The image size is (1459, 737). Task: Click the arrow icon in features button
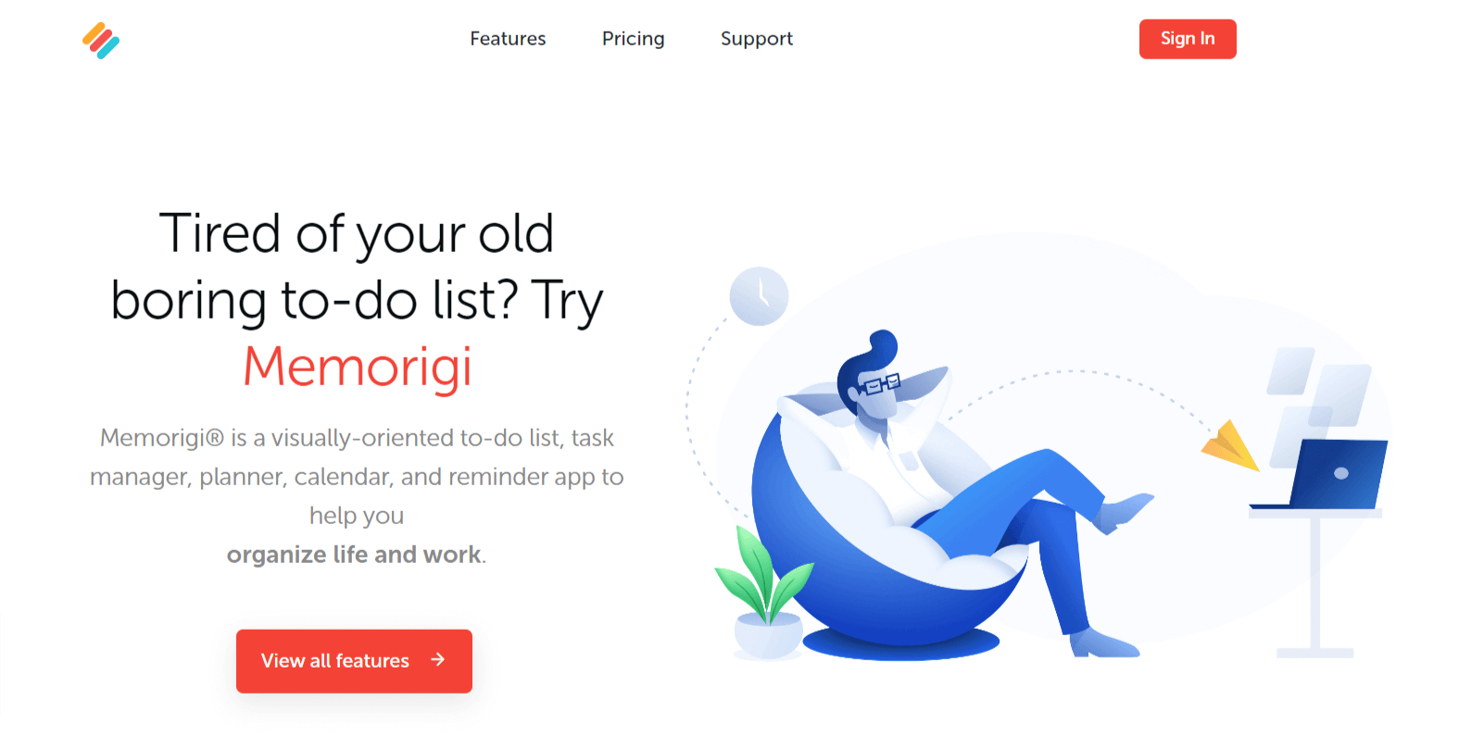tap(438, 659)
